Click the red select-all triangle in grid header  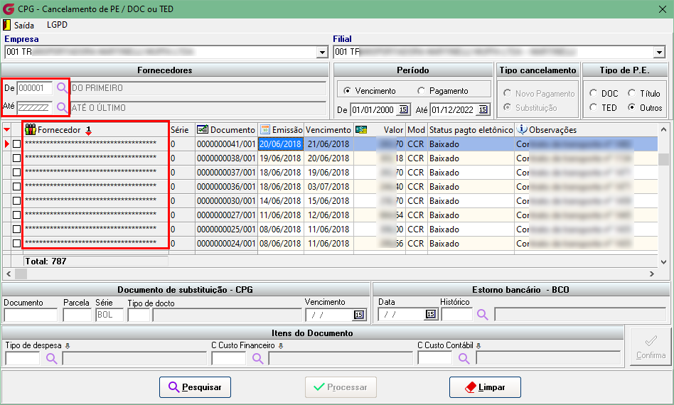tap(6, 129)
